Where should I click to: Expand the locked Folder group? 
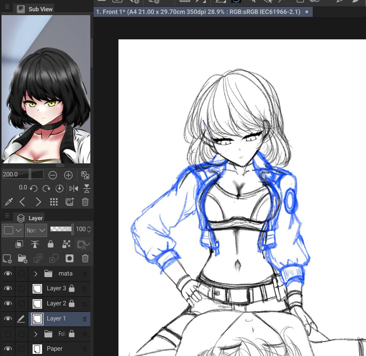[x=35, y=334]
